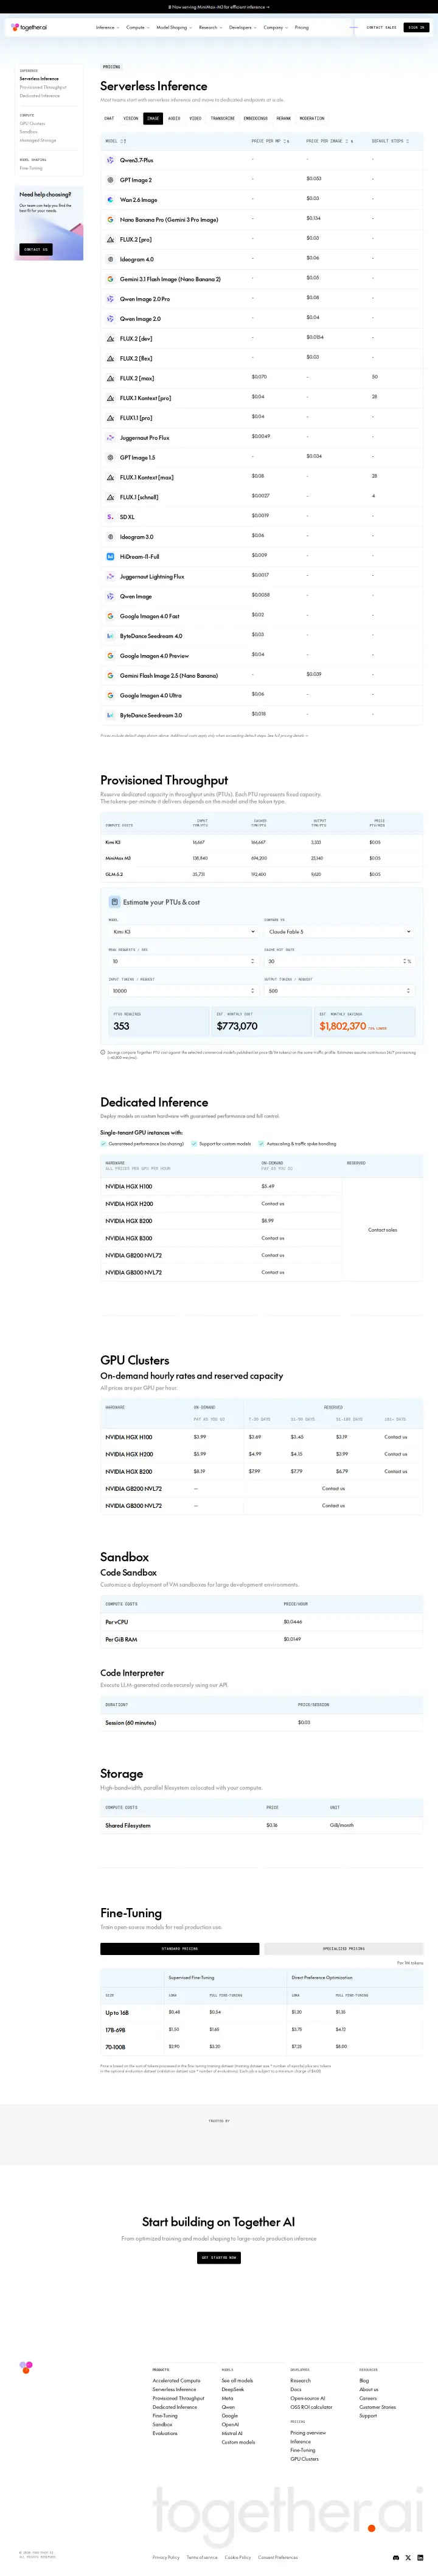The width and height of the screenshot is (438, 2576).
Task: Expand the Company menu in the header
Action: click(x=276, y=28)
